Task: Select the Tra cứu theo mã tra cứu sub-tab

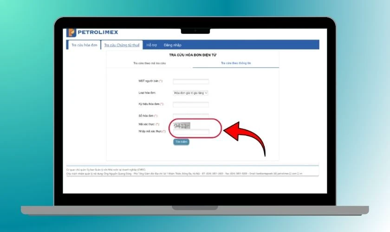Action: [x=149, y=63]
